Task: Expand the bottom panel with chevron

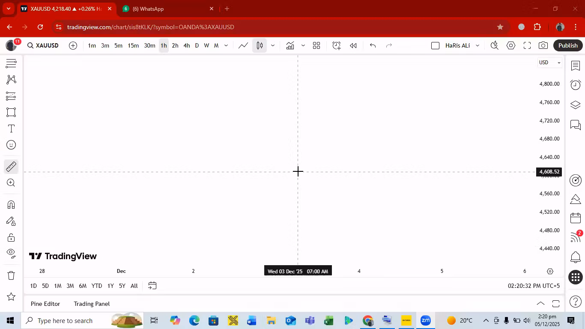Action: [x=540, y=304]
